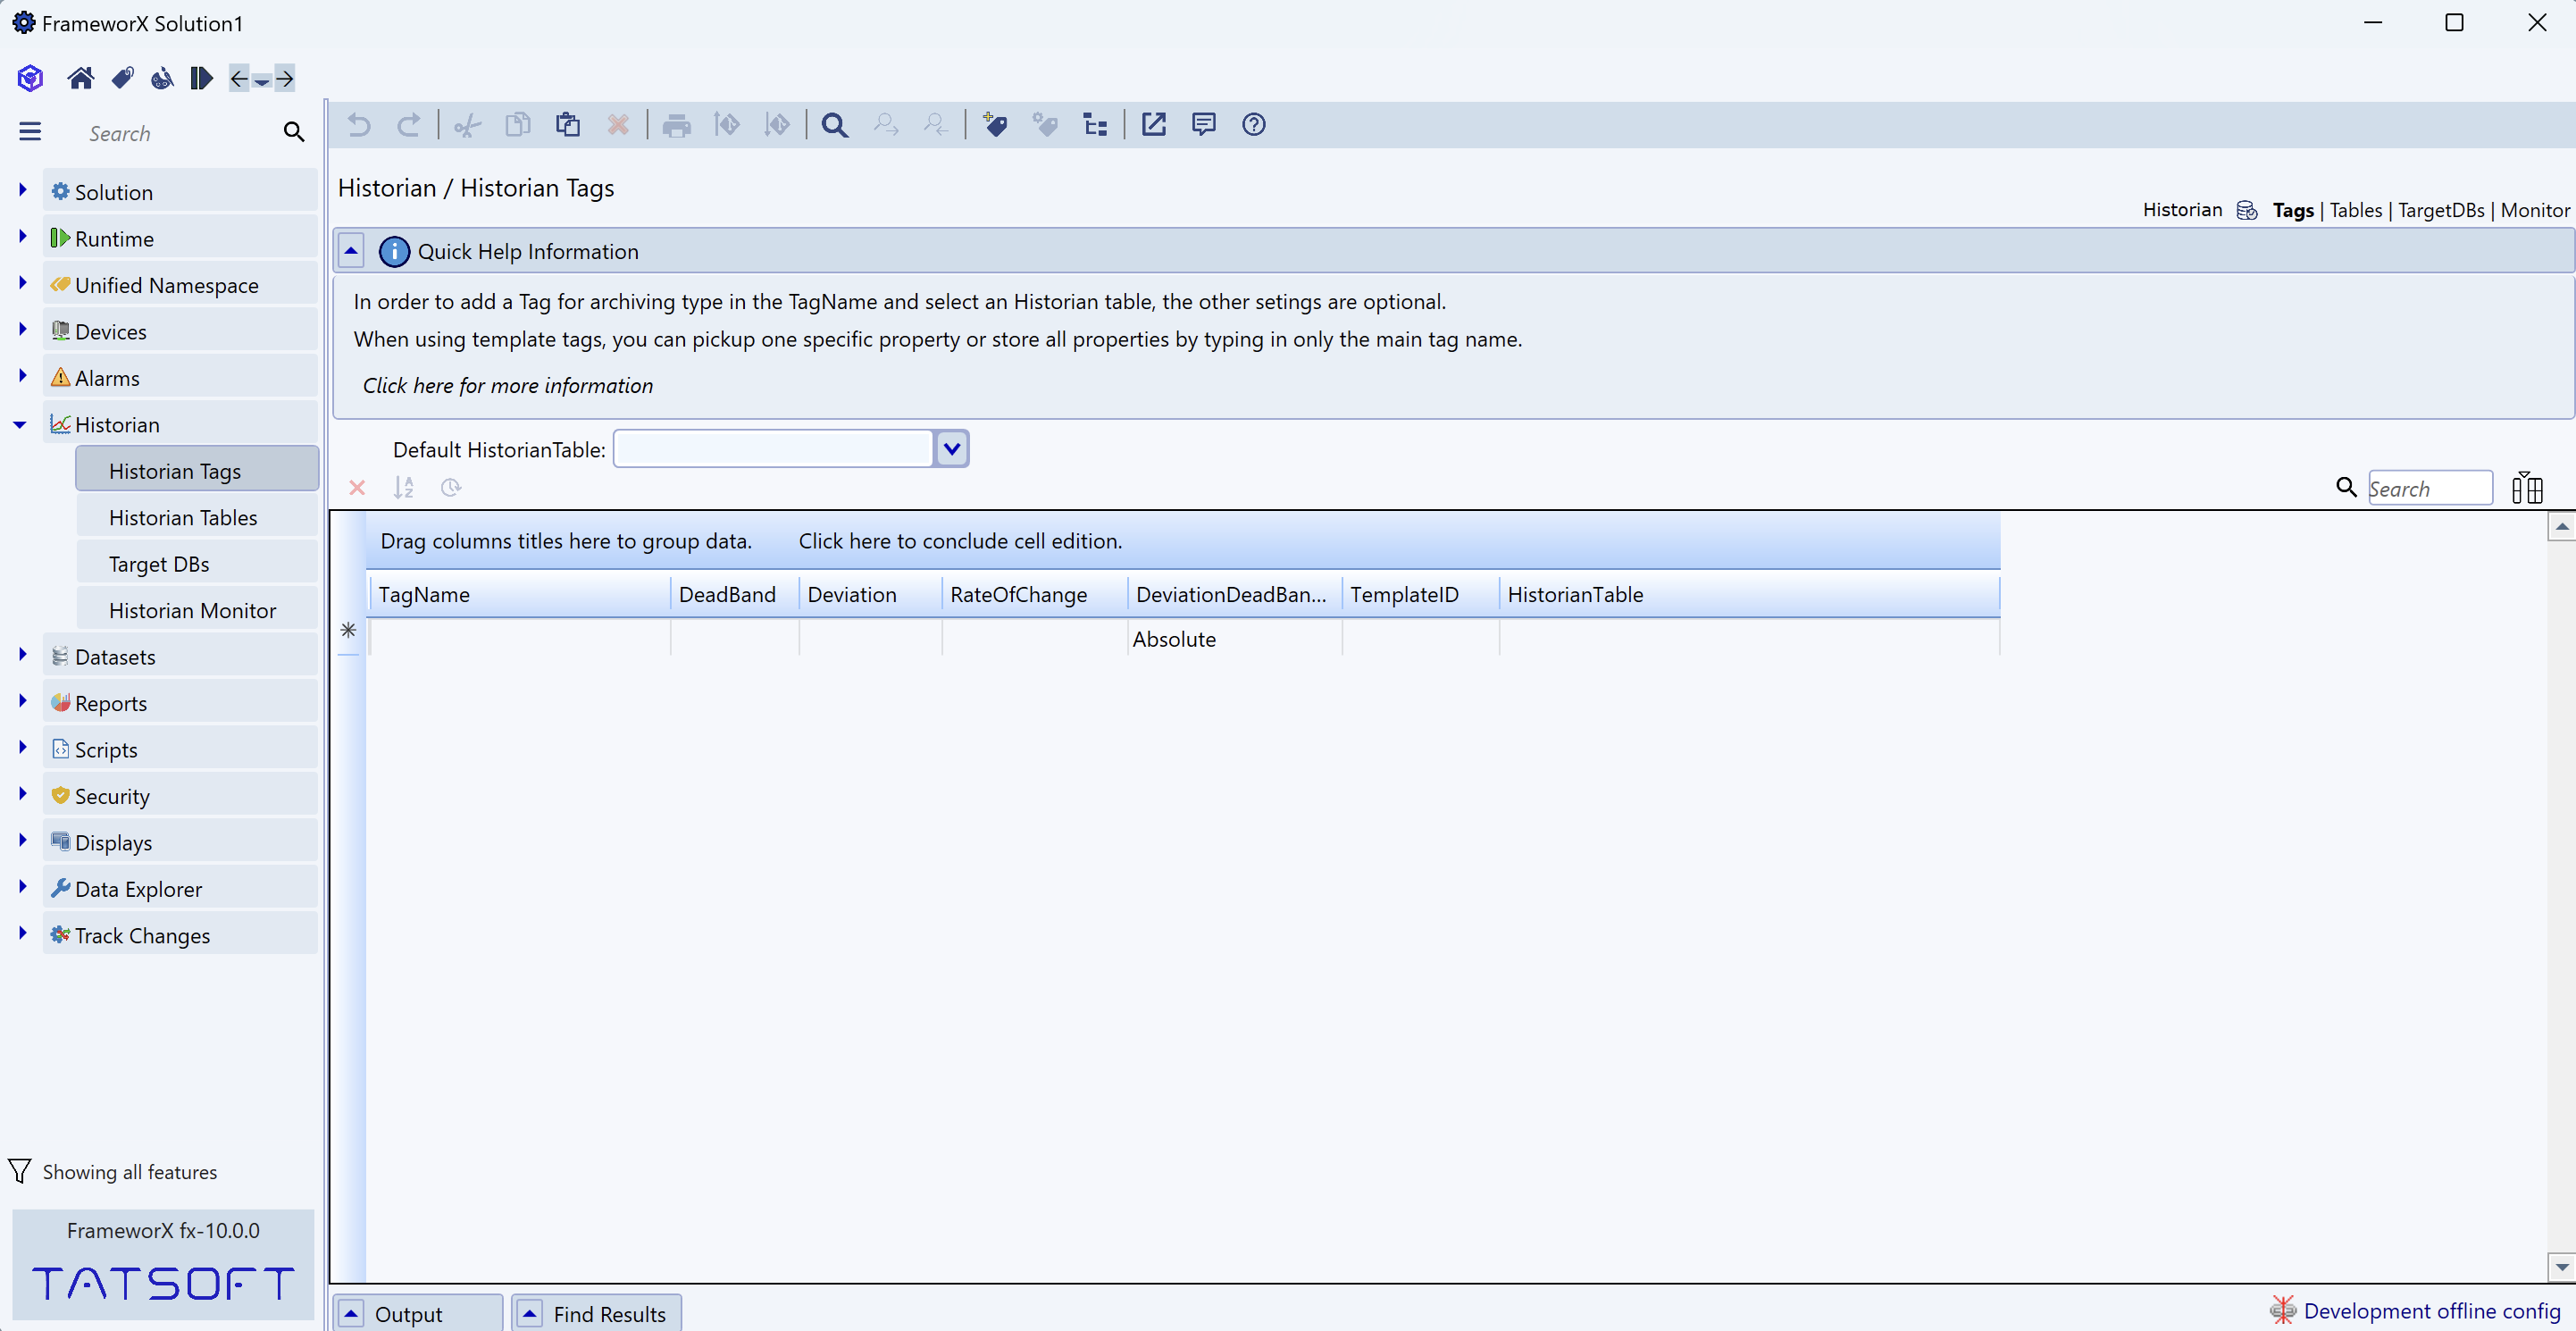
Task: Toggle the hamburger menu in sidebar
Action: 30,132
